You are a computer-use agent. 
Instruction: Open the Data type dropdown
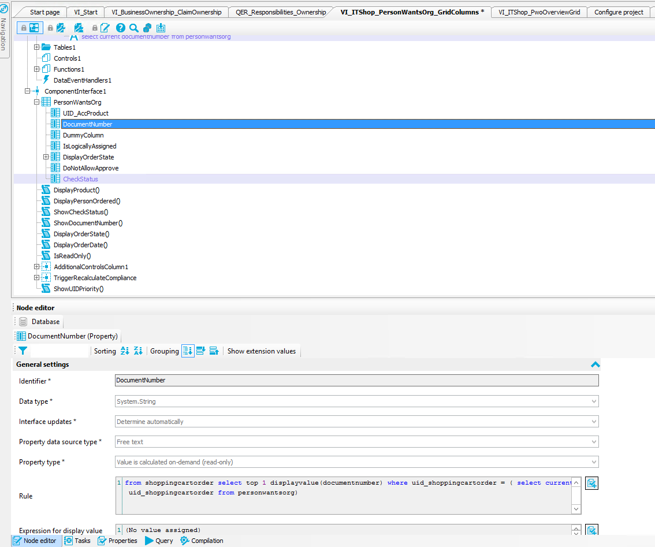(x=594, y=401)
